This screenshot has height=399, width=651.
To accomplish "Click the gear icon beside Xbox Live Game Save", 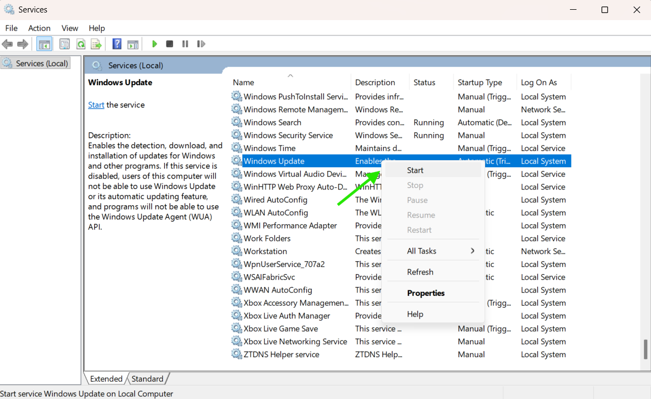I will point(237,328).
